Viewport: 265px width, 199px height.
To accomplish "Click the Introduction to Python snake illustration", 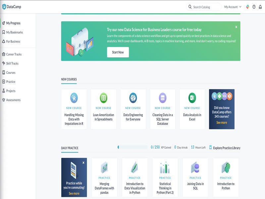I will click(226, 167).
